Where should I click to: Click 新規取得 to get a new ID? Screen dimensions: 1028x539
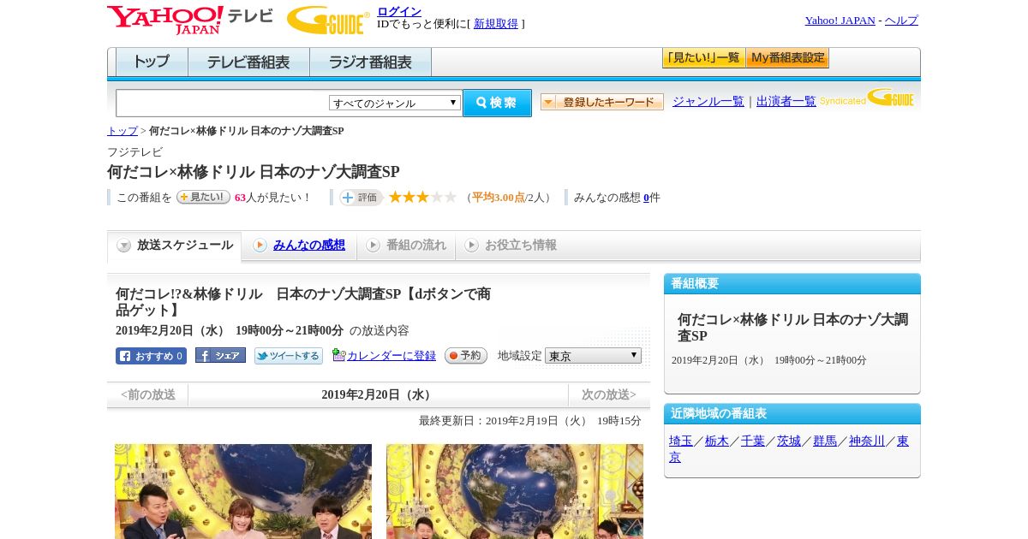coord(496,24)
